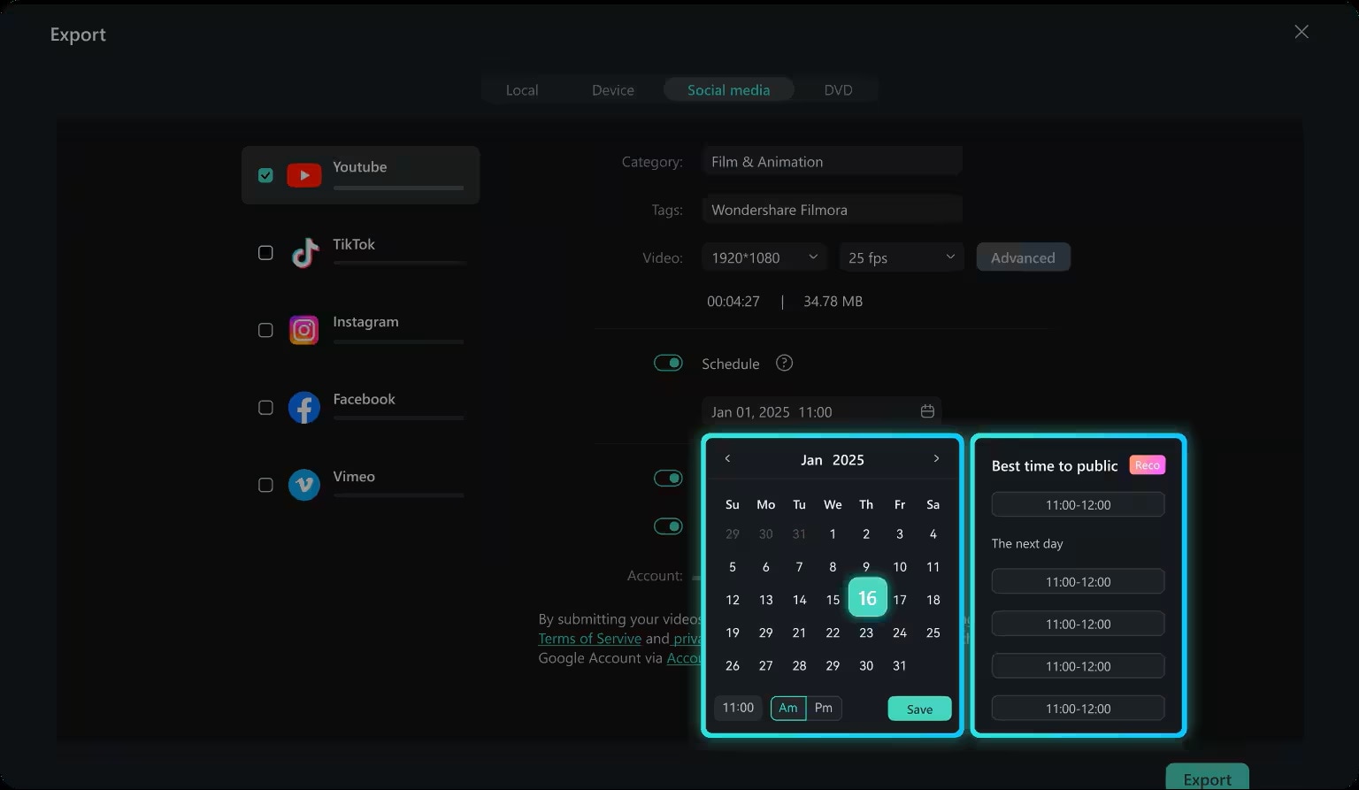Switch to the Local tab
Image resolution: width=1359 pixels, height=790 pixels.
pos(522,89)
